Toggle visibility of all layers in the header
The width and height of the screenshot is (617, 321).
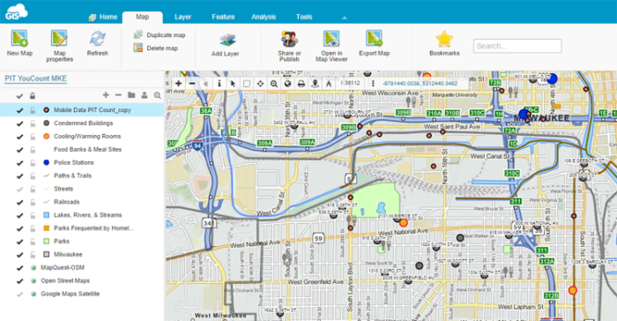[19, 96]
